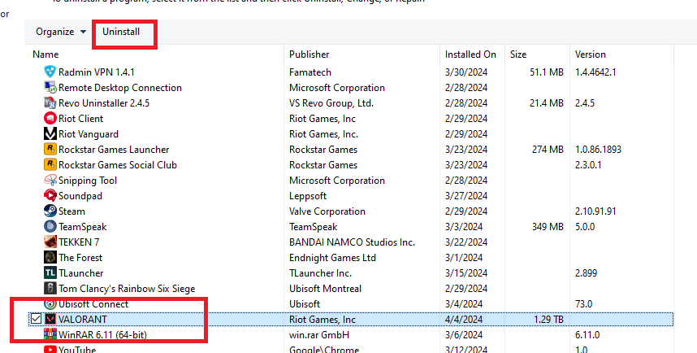Screen dimensions: 697x353
Task: Click the Uninstall toolbar button
Action: point(121,32)
